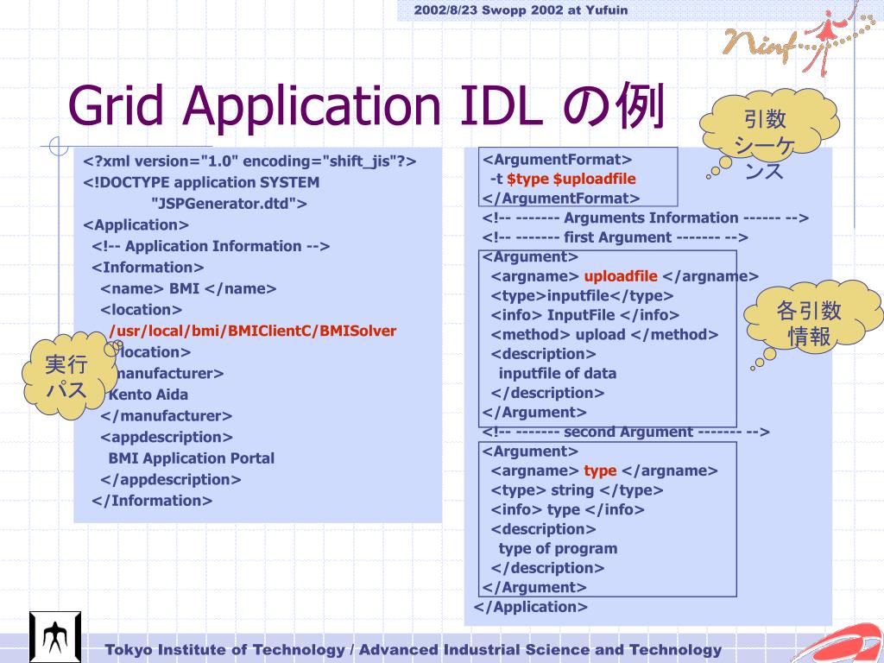Click the '</manufacturer>' closing tag
This screenshot has height=663, width=884.
tap(167, 416)
